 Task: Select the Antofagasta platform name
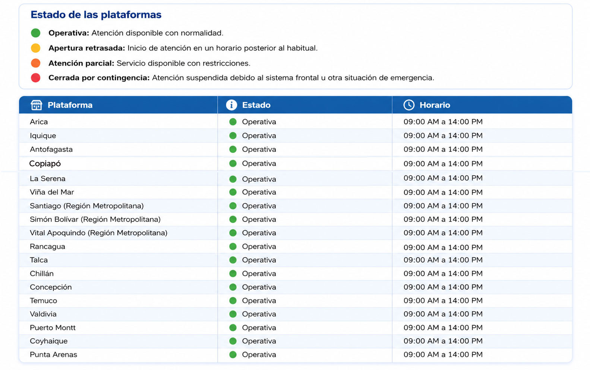point(51,150)
